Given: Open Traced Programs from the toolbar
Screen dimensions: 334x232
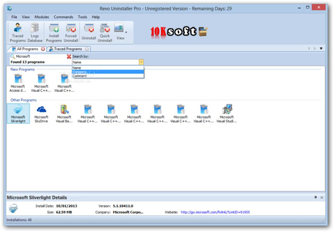Looking at the screenshot, I should pos(17,32).
